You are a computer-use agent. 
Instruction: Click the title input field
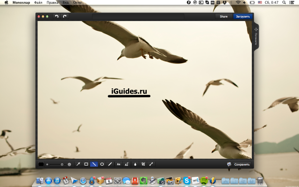pos(138,17)
